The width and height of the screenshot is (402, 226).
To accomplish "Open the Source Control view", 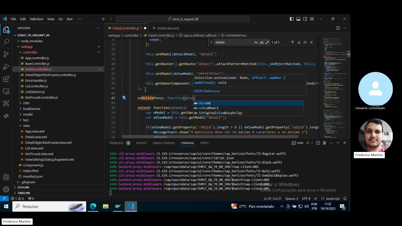I will coord(6,54).
